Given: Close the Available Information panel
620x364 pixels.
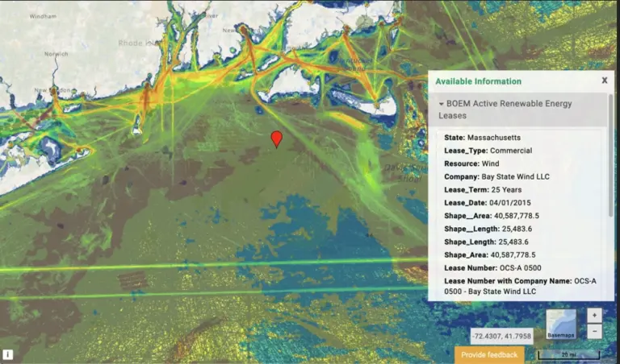Looking at the screenshot, I should tap(605, 81).
